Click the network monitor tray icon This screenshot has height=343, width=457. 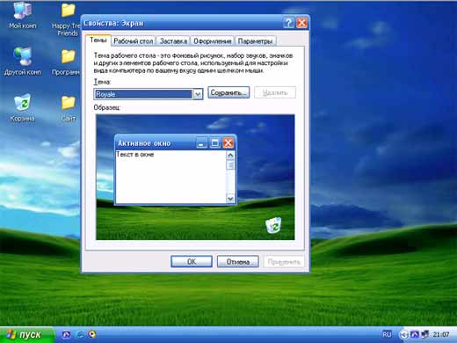(424, 334)
